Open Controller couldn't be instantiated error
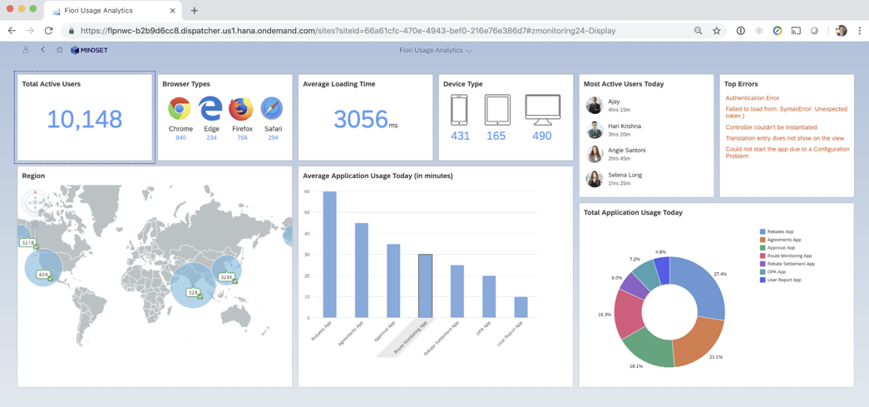Viewport: 869px width, 407px height. coord(773,127)
